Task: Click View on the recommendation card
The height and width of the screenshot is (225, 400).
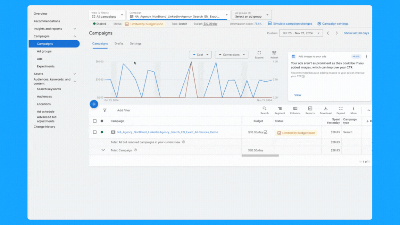Action: pyautogui.click(x=298, y=95)
